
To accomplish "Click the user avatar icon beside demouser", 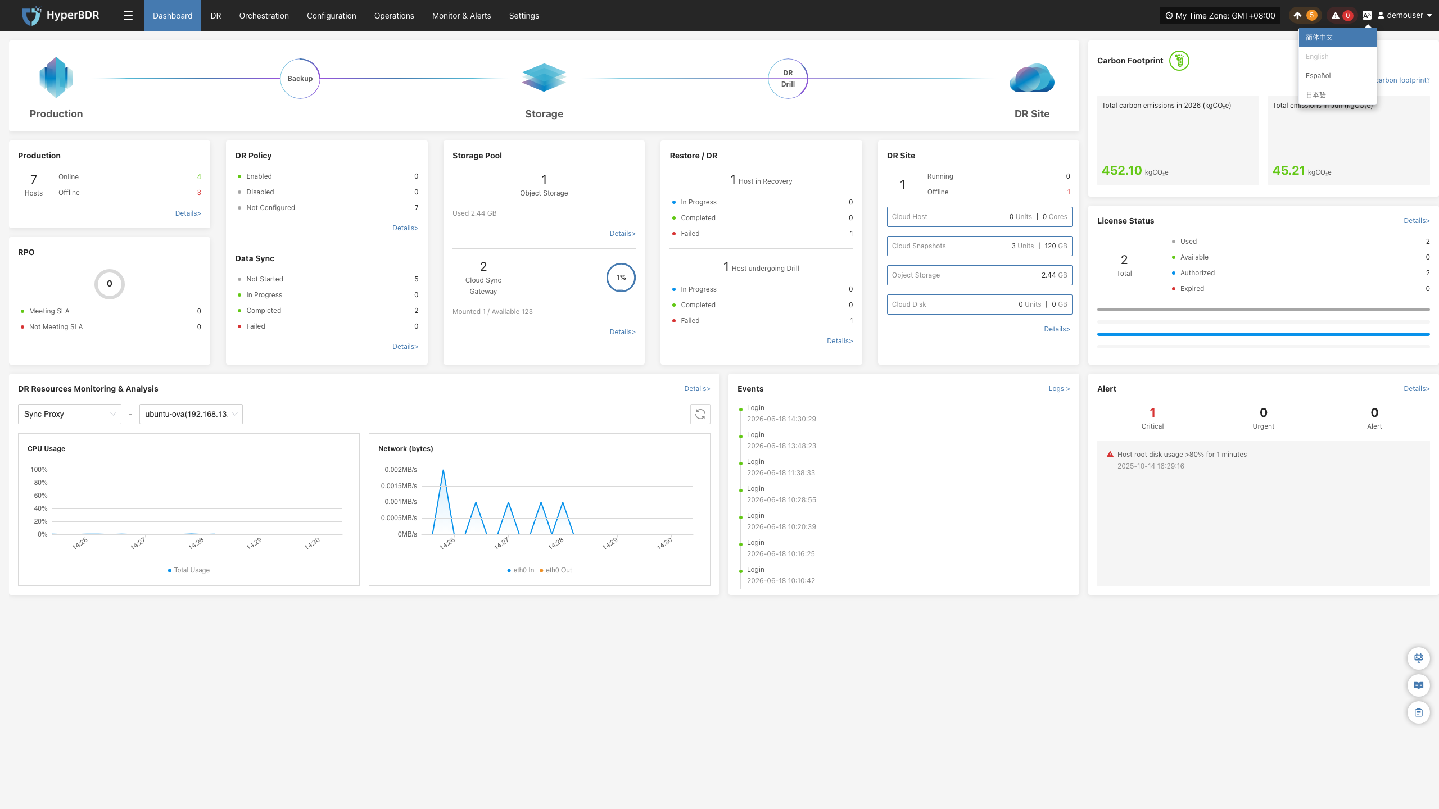I will [x=1381, y=16].
